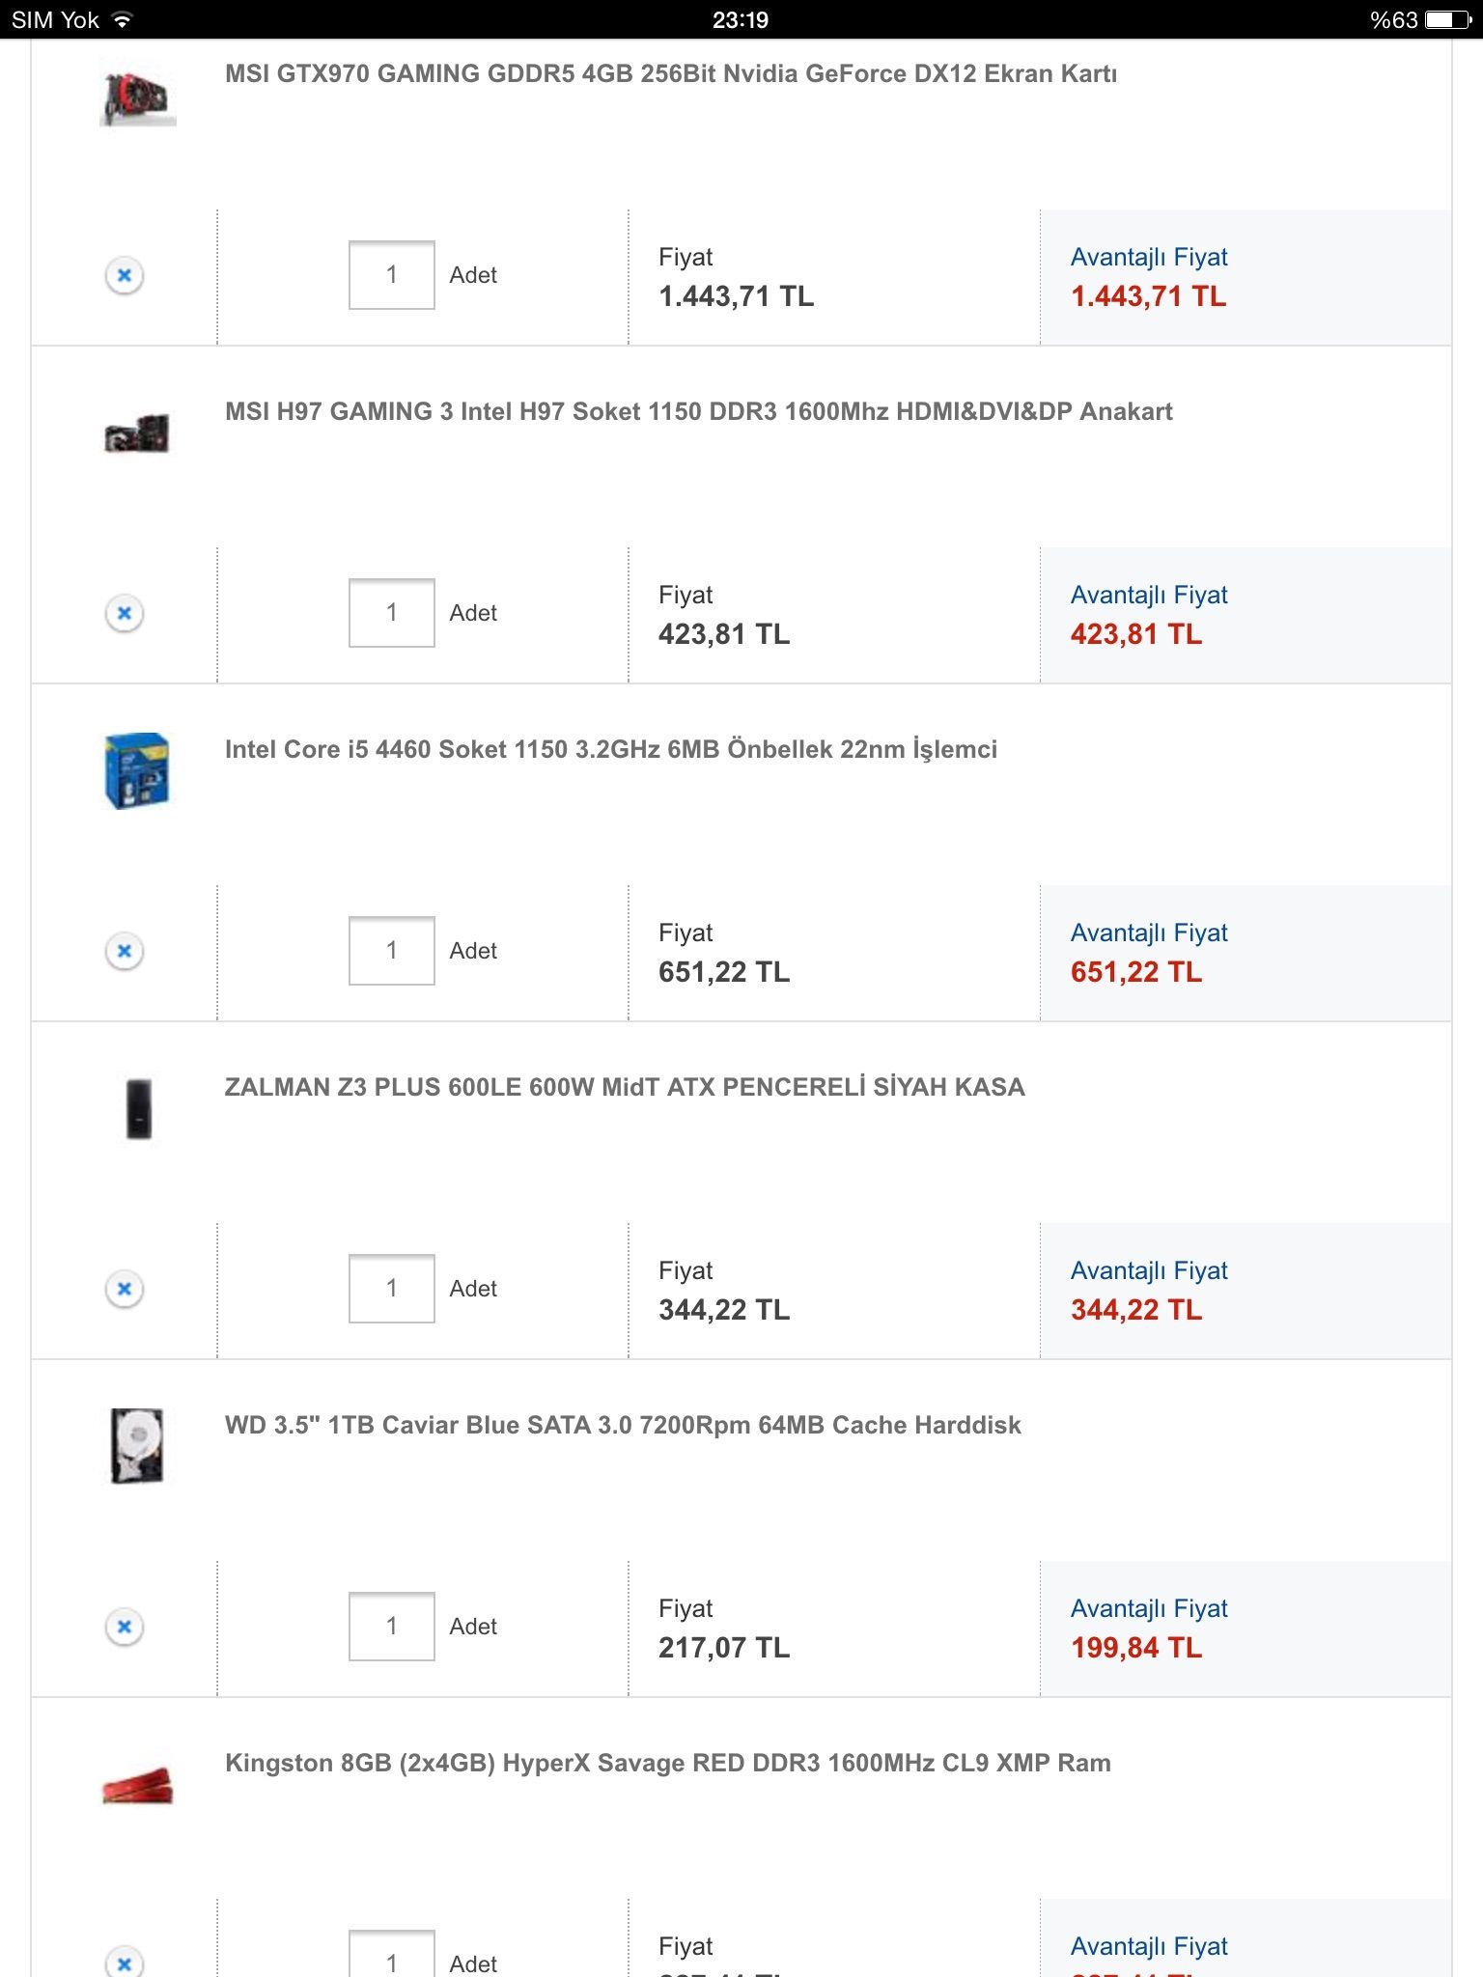The height and width of the screenshot is (1977, 1483).
Task: Open MSI H97 GAMING 3 Anakart link
Action: (698, 412)
